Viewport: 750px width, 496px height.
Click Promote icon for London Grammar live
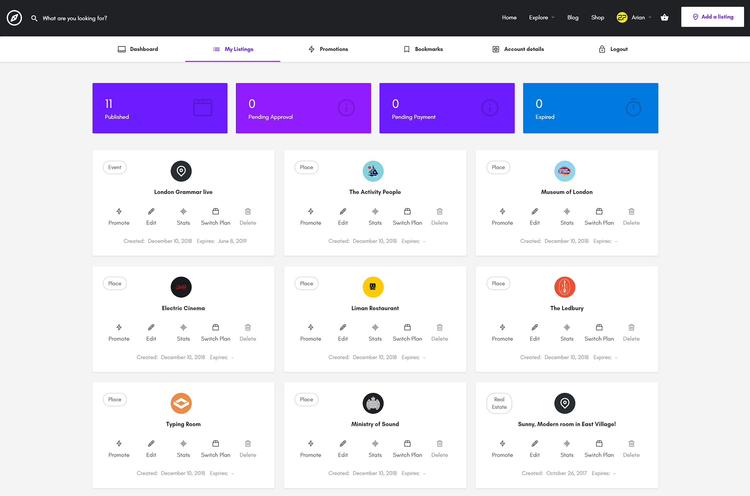pos(119,211)
